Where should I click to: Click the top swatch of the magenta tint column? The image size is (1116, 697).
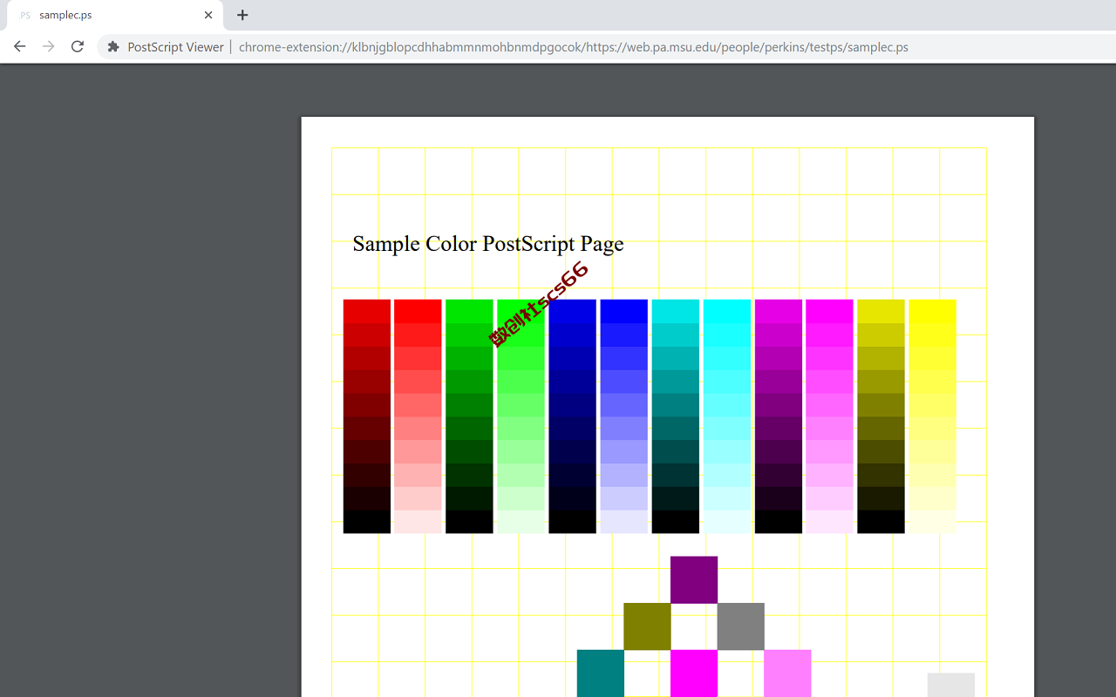[829, 311]
